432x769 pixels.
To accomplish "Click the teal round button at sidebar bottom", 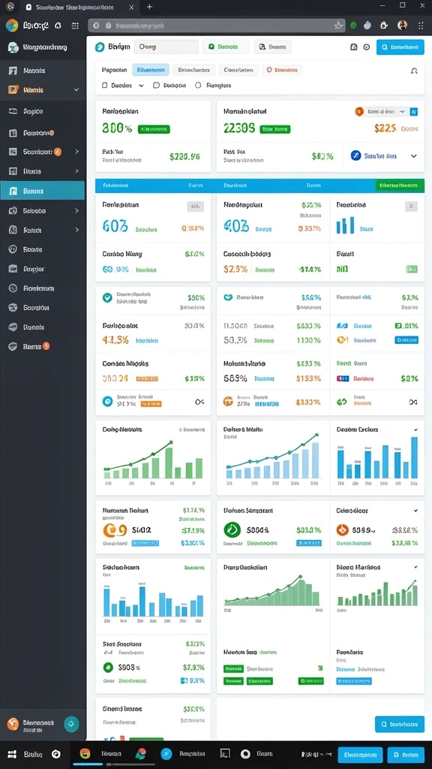I will tap(71, 724).
